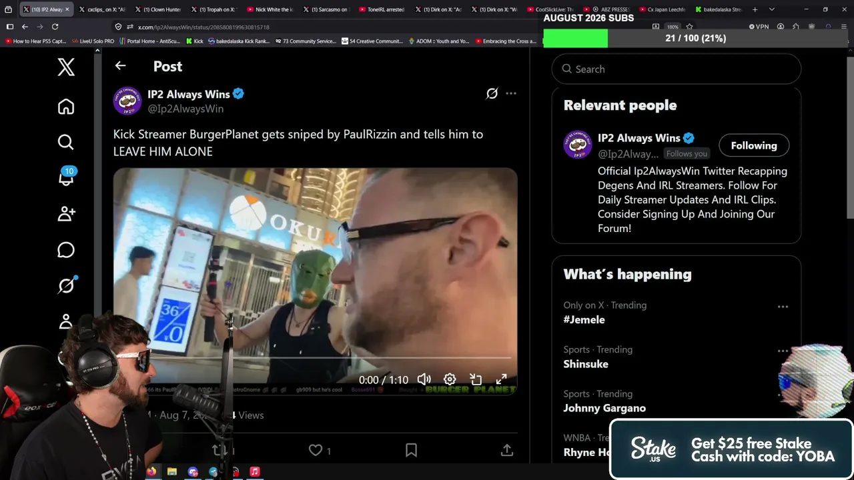
Task: Open IP2 Always Wins in Relevant people
Action: [638, 138]
